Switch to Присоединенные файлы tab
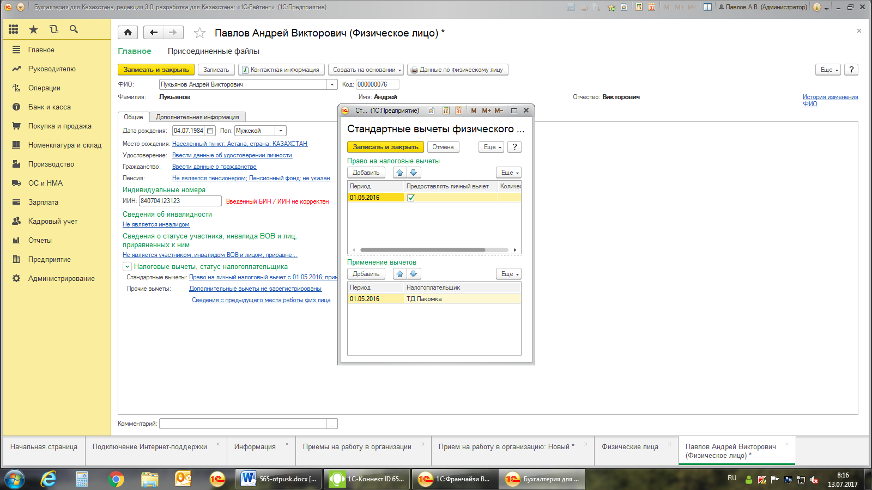This screenshot has width=872, height=490. [x=214, y=51]
